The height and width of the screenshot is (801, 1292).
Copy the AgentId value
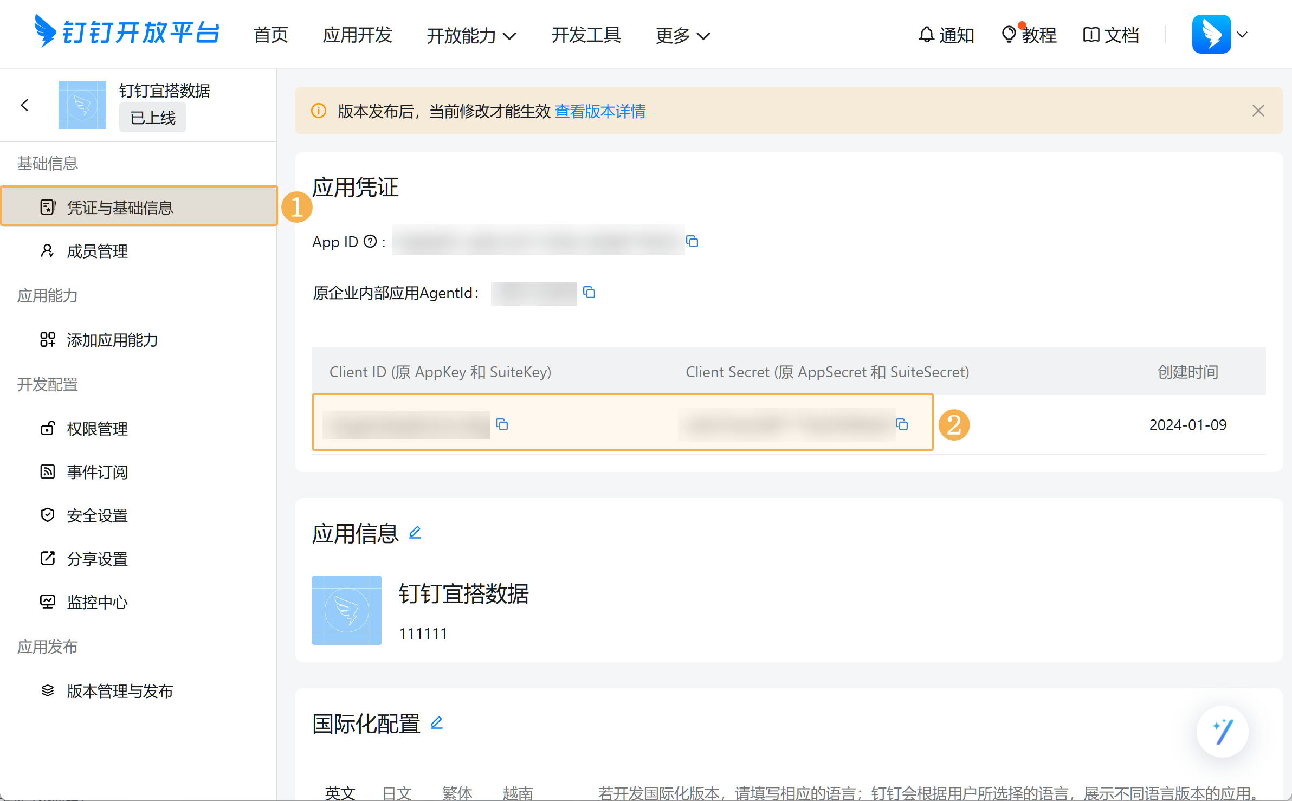(x=589, y=293)
